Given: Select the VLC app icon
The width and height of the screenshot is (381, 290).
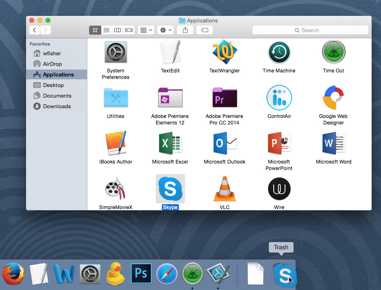Looking at the screenshot, I should click(224, 189).
